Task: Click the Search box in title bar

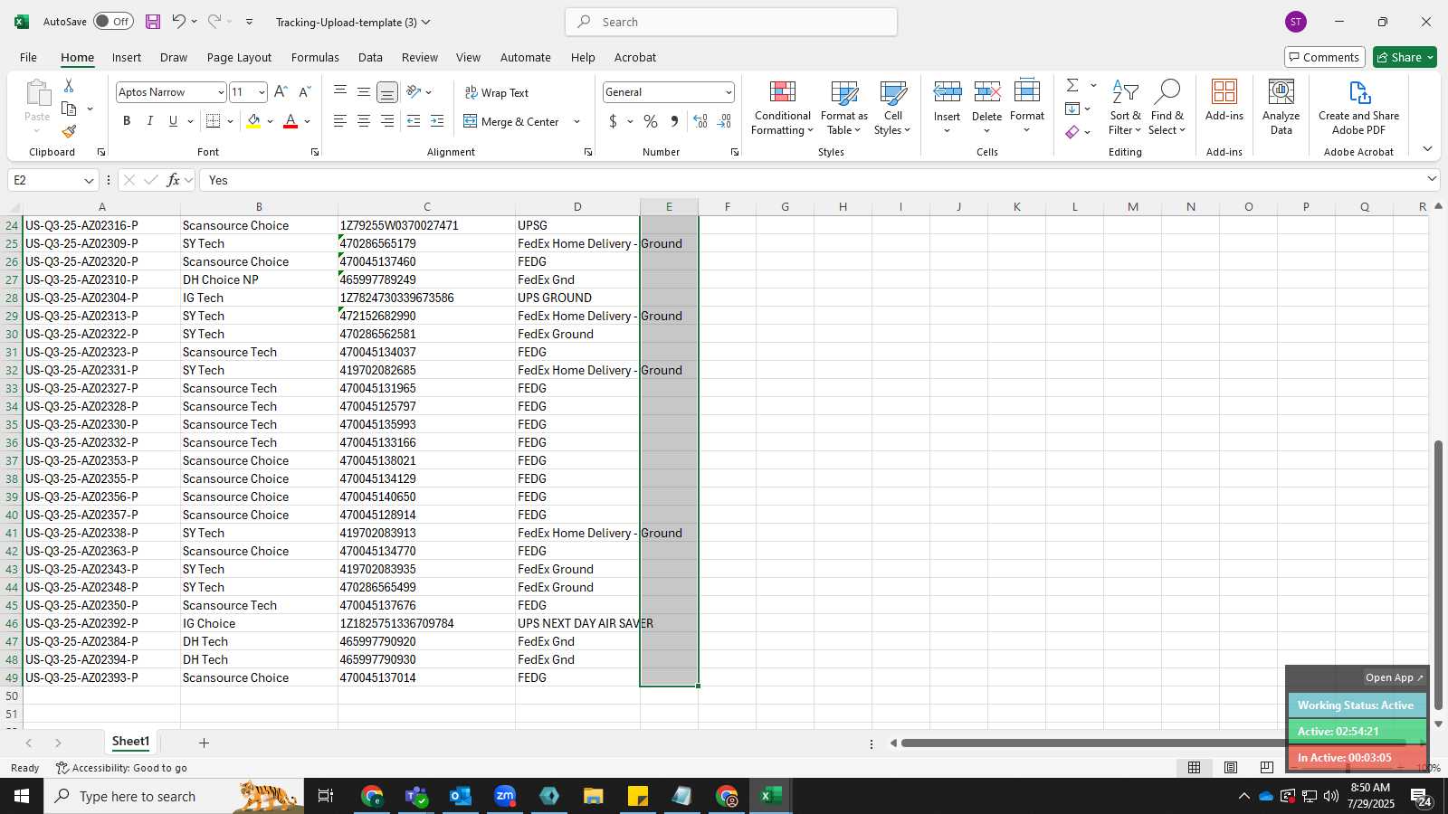Action: [x=731, y=22]
